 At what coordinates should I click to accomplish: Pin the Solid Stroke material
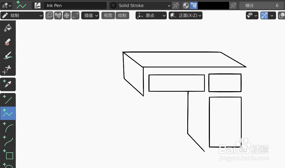[x=176, y=5]
